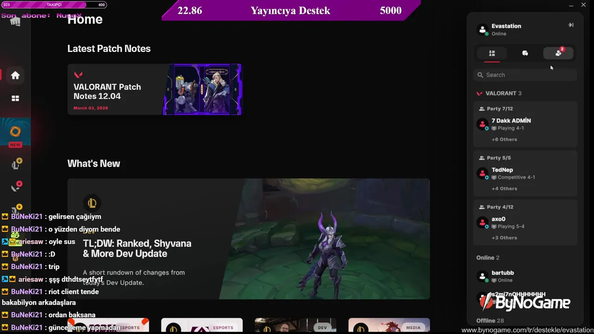
Task: Expand the Offline 28 friends group
Action: (x=490, y=321)
